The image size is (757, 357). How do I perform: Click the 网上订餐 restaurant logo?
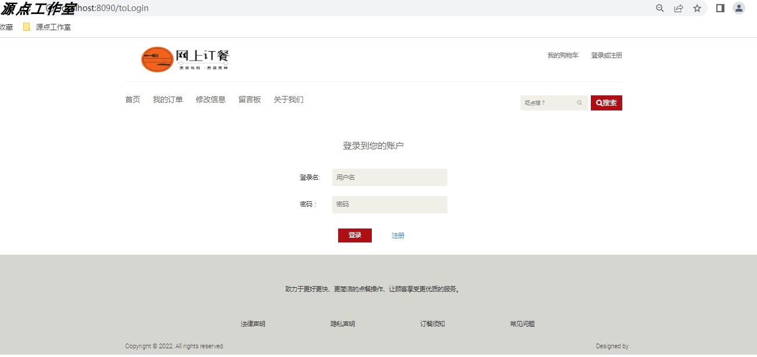[x=185, y=59]
